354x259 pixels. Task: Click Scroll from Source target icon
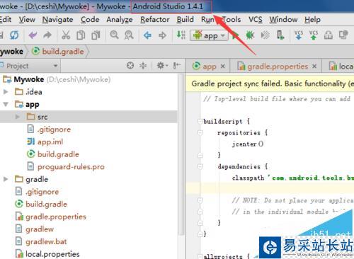[130, 65]
